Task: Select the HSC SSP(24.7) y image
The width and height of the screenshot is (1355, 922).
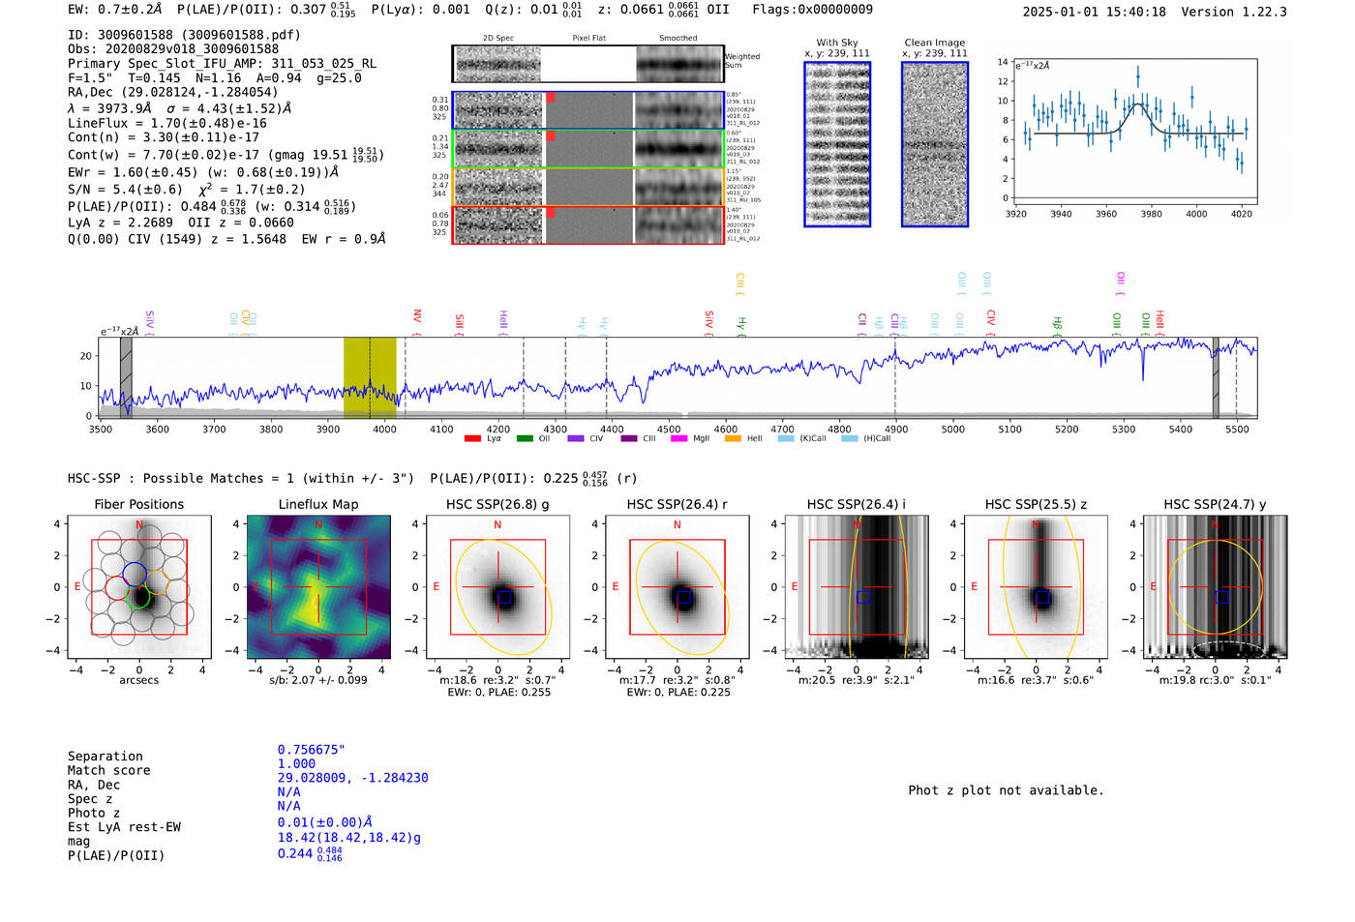Action: pos(1216,587)
